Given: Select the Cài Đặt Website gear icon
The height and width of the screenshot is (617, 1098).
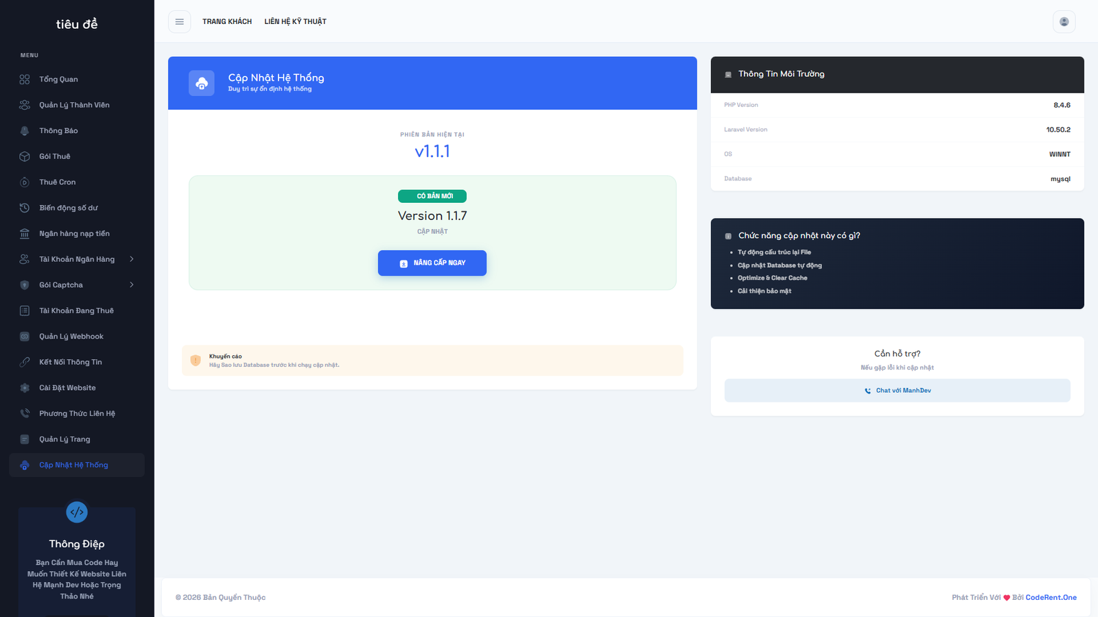Looking at the screenshot, I should click(x=24, y=387).
